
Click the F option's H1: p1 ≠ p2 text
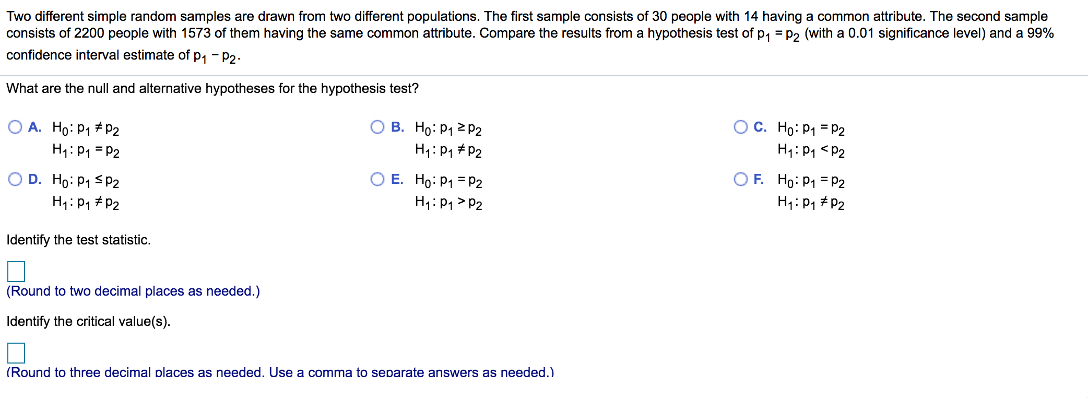click(x=811, y=202)
